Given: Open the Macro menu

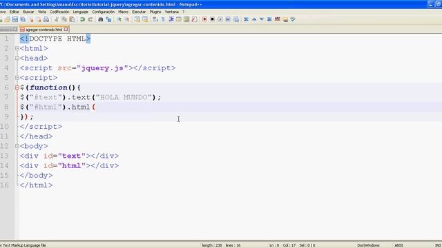Looking at the screenshot, I should pos(123,12).
